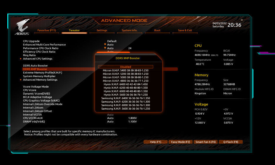Select Hynix X.M.P. 6200 profile
Screen dimensions: 275x165
pyautogui.click(x=126, y=88)
